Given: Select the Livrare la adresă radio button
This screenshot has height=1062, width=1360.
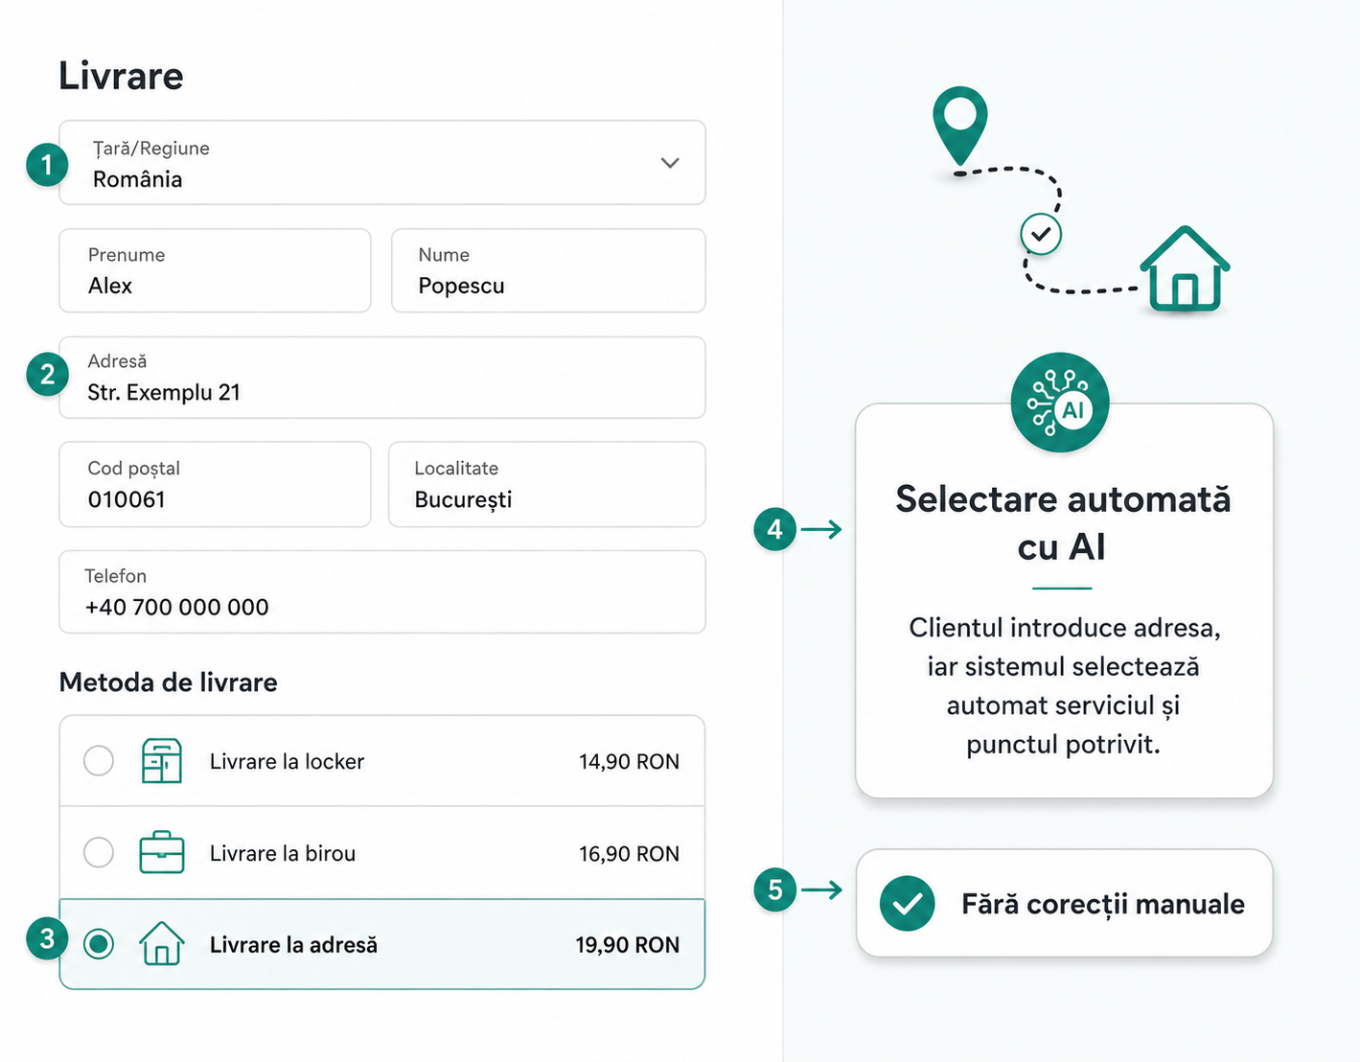Looking at the screenshot, I should (x=99, y=944).
